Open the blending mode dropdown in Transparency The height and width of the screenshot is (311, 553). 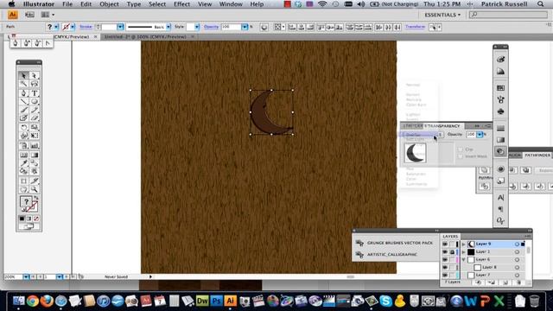tap(422, 135)
